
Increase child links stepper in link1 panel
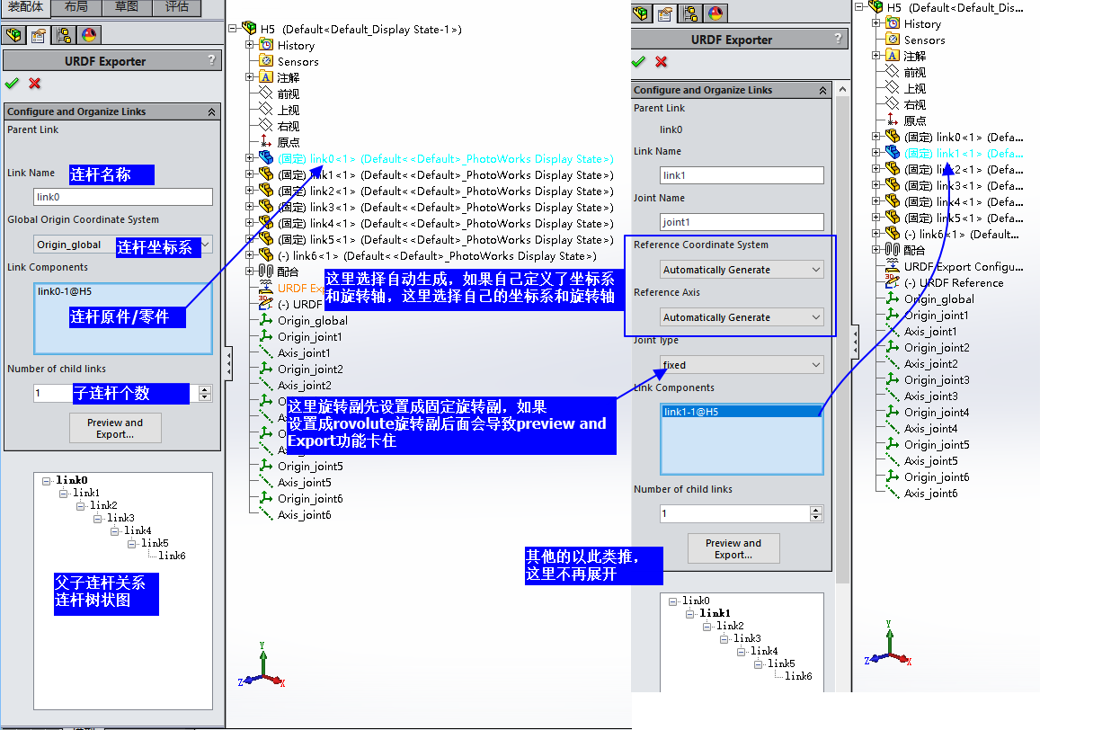pyautogui.click(x=816, y=510)
